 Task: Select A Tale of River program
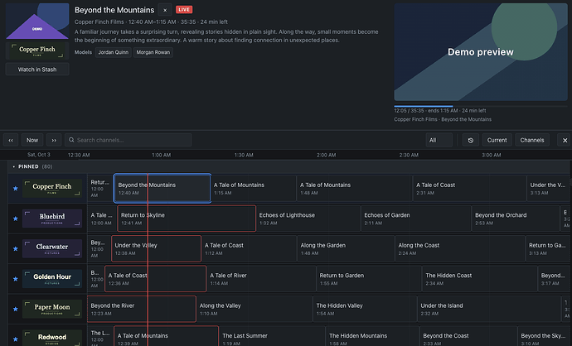pos(261,279)
